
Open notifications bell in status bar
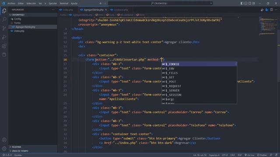click(276, 155)
